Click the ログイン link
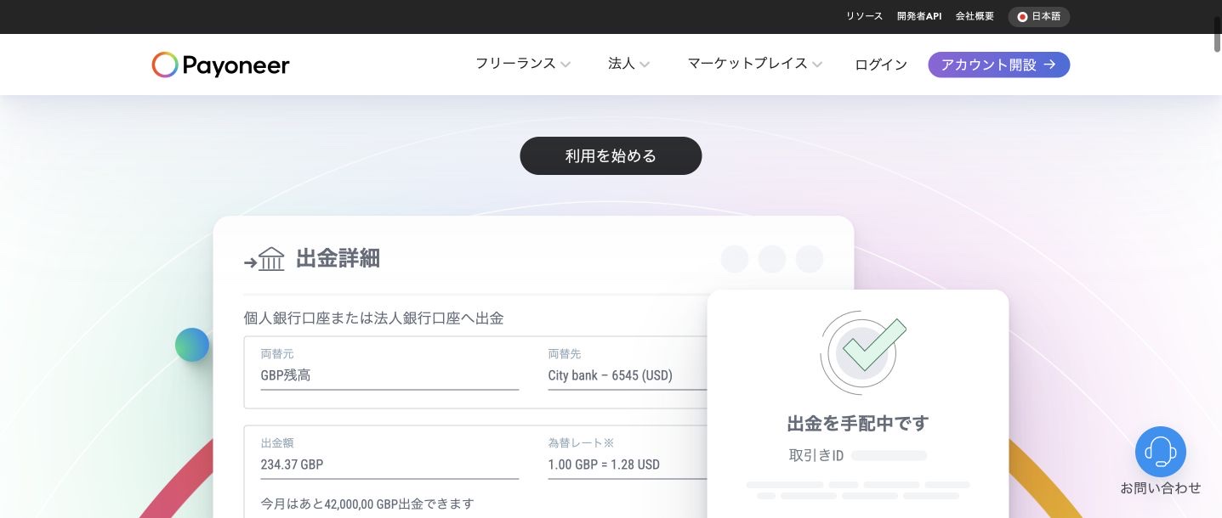The width and height of the screenshot is (1222, 518). 881,65
